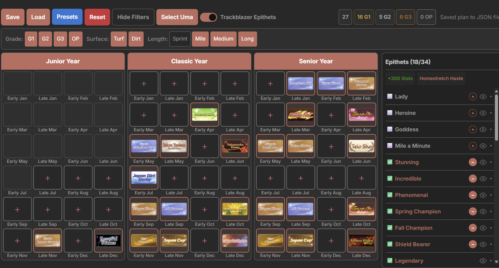499x268 pixels.
Task: Reset the race plan
Action: 97,17
